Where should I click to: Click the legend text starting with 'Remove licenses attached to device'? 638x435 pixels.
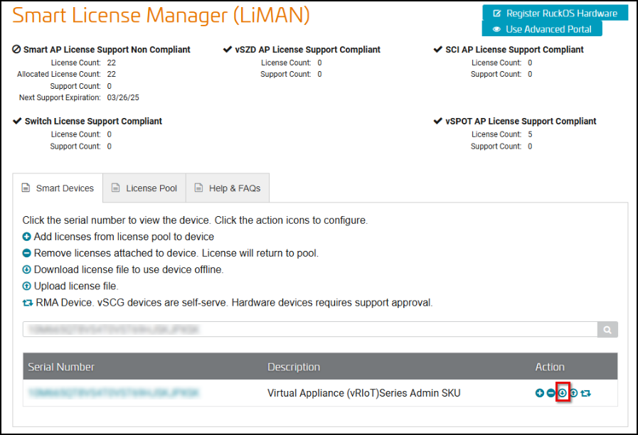tap(176, 253)
